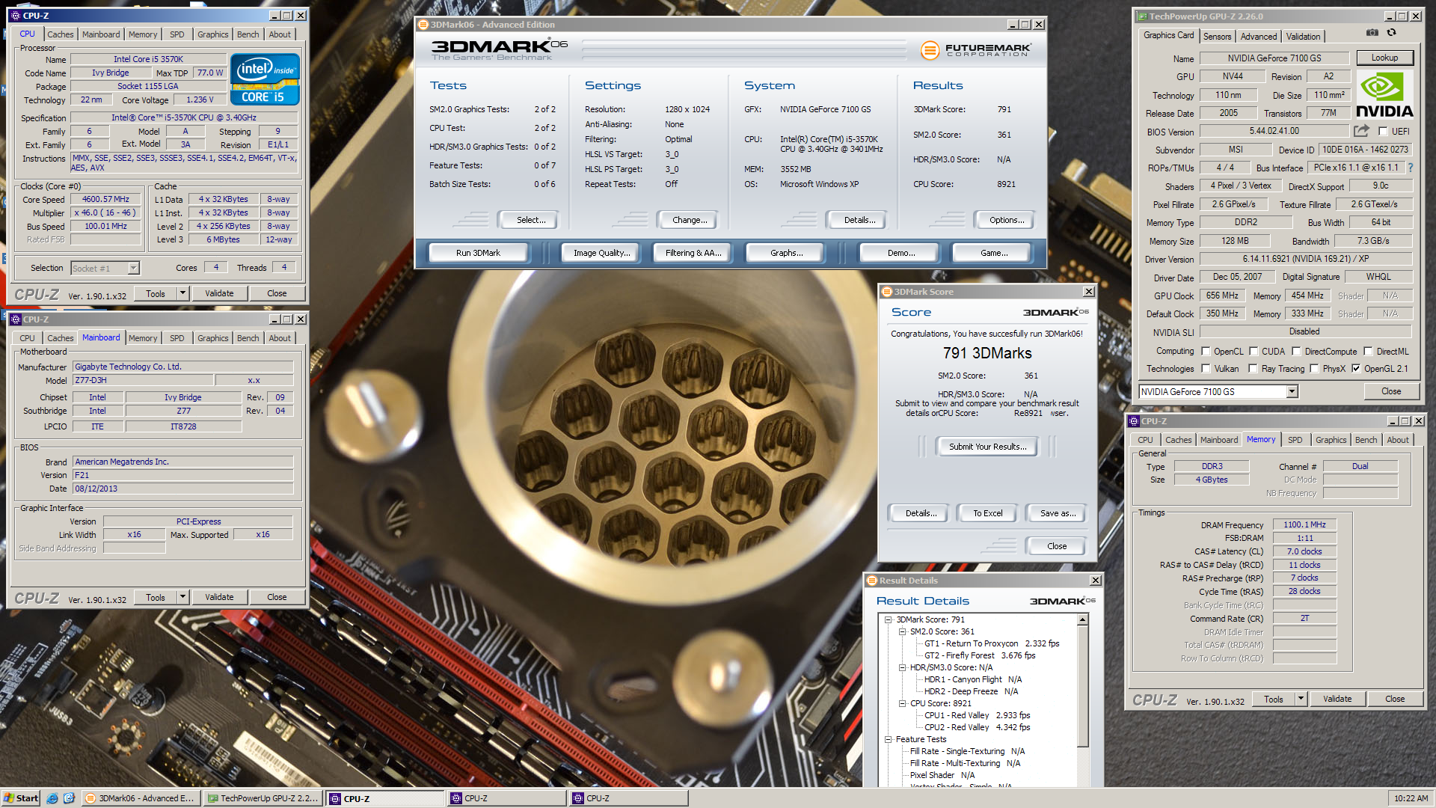Click the Filtering & AA button
The height and width of the screenshot is (808, 1436).
point(693,253)
